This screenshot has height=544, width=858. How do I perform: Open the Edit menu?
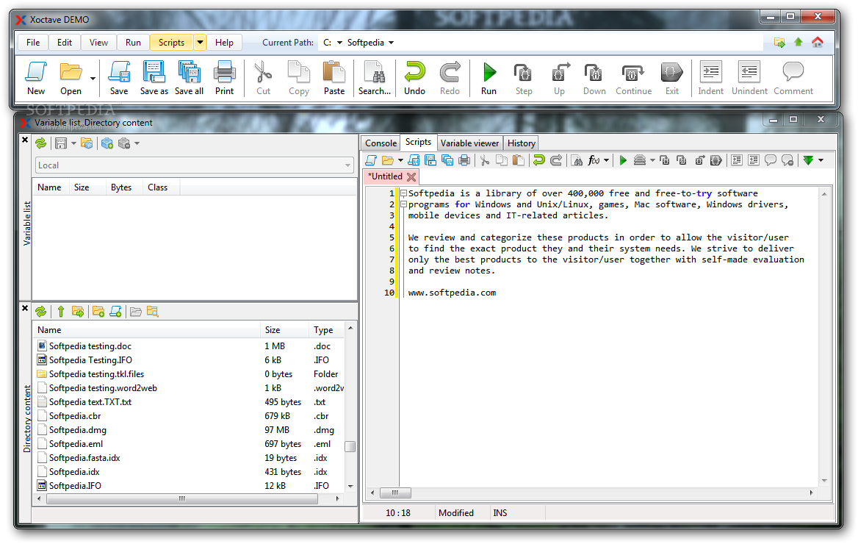point(65,42)
